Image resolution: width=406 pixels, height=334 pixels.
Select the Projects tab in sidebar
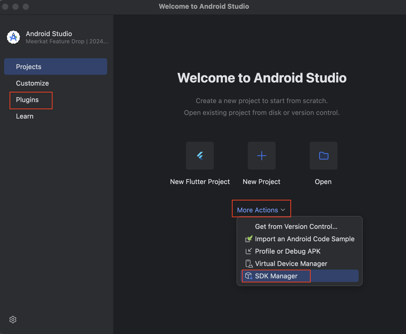point(56,66)
